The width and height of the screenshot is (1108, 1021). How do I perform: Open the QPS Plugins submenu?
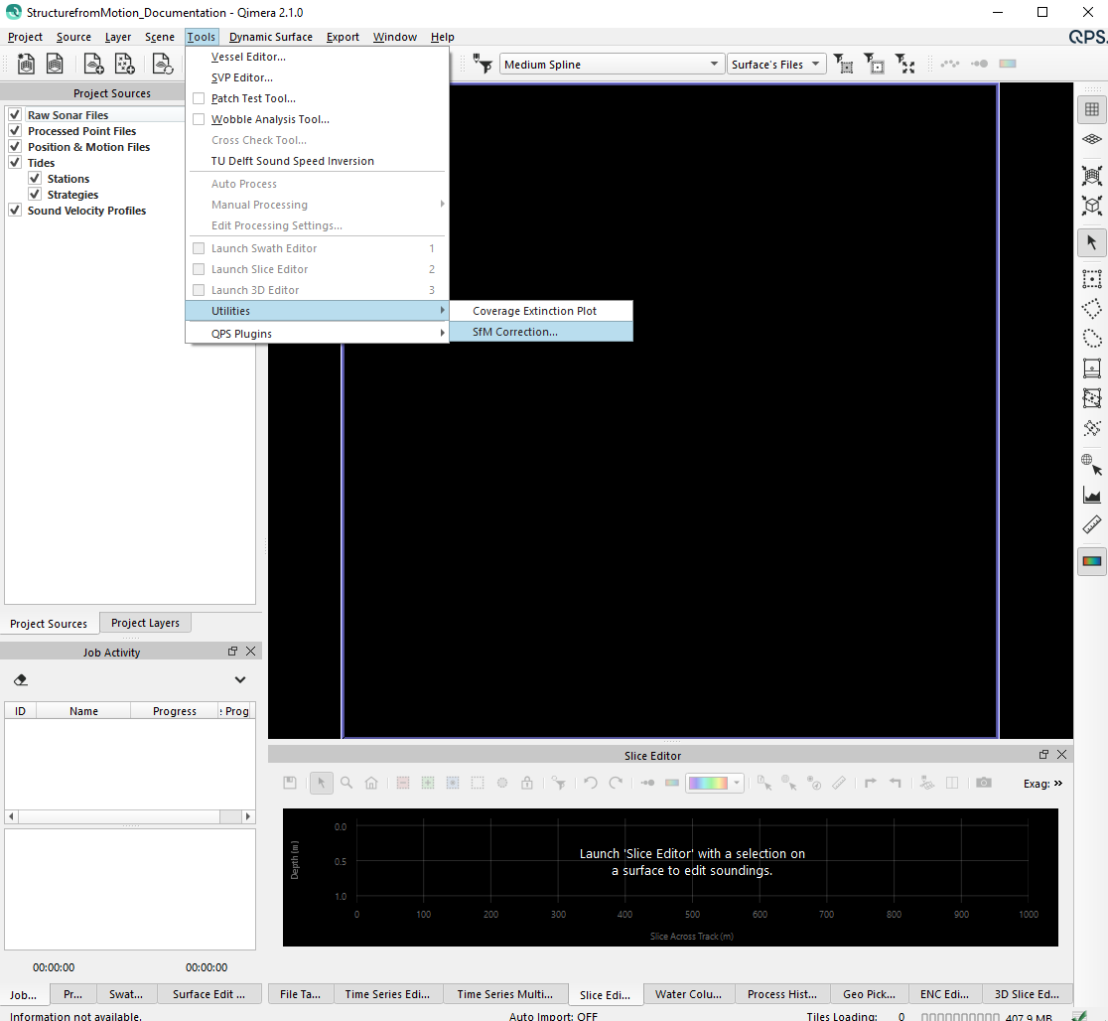pos(318,334)
